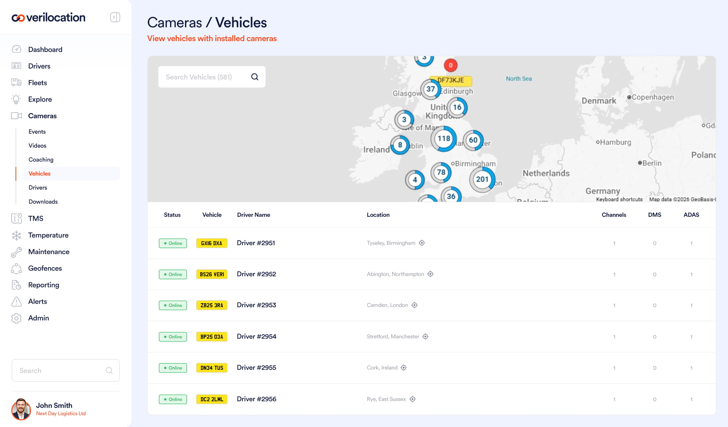Select the Downloads submenu item
Viewport: 728px width, 427px height.
point(43,202)
